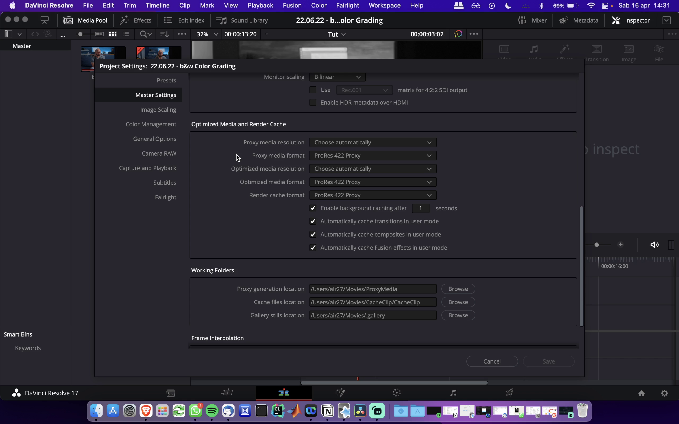
Task: Open media pool sort order
Action: [x=164, y=34]
